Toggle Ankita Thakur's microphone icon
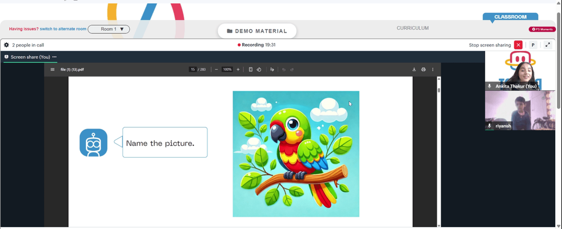Screen dimensions: 562x229 490,86
